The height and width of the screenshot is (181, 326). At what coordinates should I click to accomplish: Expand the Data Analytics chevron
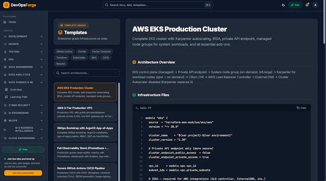pyautogui.click(x=42, y=75)
